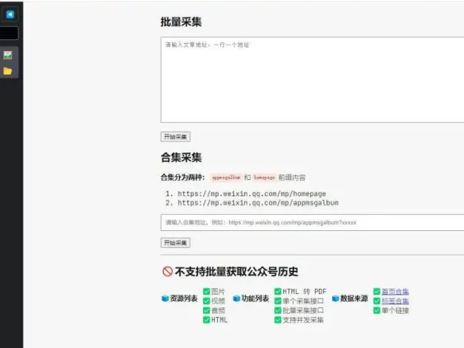Open the yellow folder sidebar icon

point(7,71)
